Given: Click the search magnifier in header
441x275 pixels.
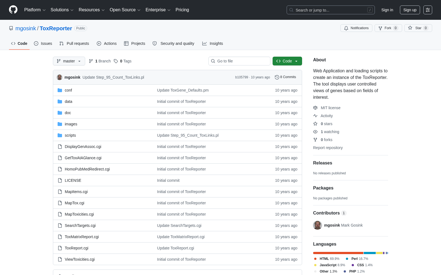Looking at the screenshot, I should pyautogui.click(x=291, y=10).
